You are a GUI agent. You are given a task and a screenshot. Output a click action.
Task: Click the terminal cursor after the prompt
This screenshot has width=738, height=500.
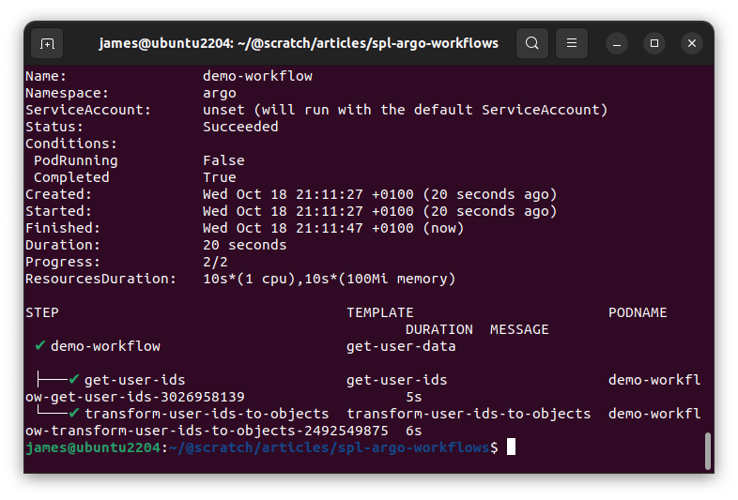511,447
